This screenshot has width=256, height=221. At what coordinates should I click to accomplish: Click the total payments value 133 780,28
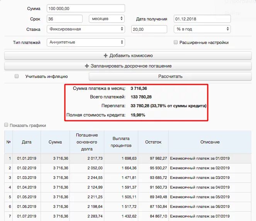[x=141, y=97]
